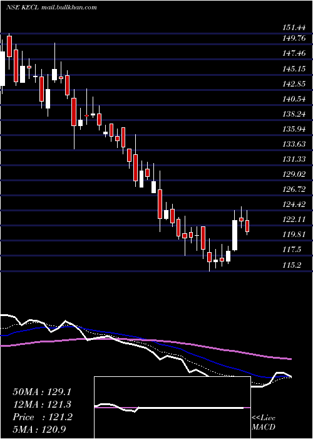
Task: Click the 5MA : 120.9 readout
Action: [39, 429]
